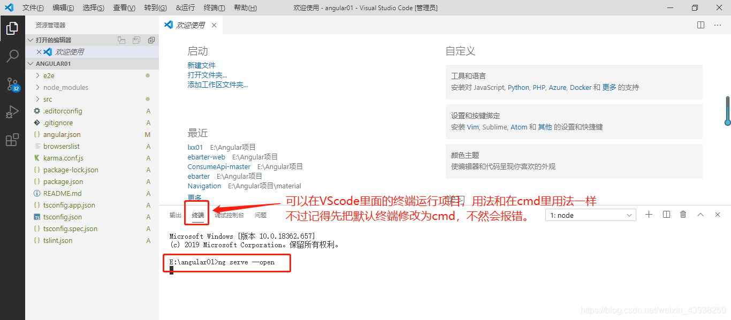Open package.json file in explorer
This screenshot has height=320, width=731.
pos(92,181)
